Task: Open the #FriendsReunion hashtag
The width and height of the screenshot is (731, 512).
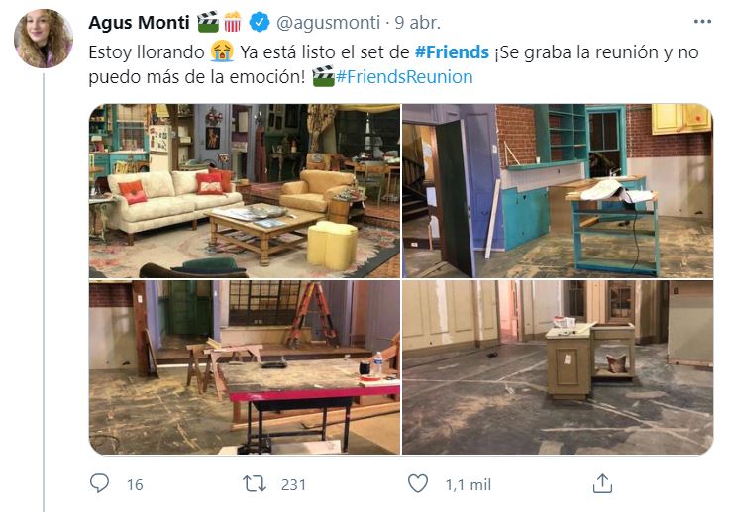Action: (x=404, y=77)
